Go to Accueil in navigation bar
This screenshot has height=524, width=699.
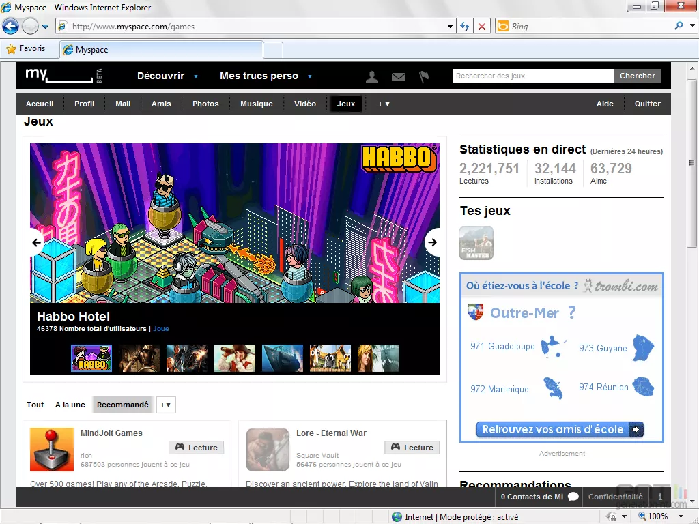coord(39,104)
